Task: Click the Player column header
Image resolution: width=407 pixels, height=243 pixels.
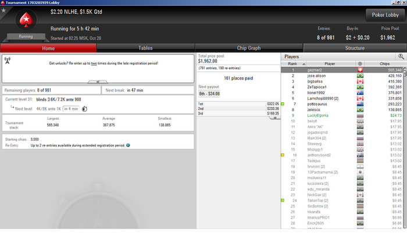Action: 330,63
